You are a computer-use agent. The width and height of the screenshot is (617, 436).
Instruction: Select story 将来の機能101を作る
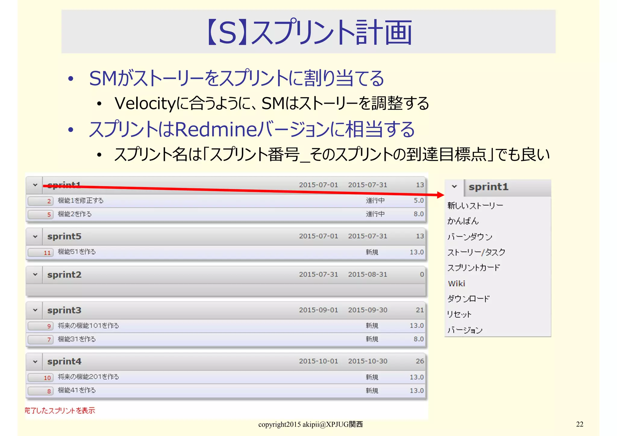click(88, 326)
